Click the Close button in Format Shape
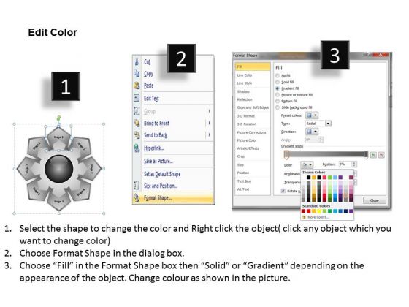Image resolution: width=409 pixels, height=307 pixels. point(374,200)
